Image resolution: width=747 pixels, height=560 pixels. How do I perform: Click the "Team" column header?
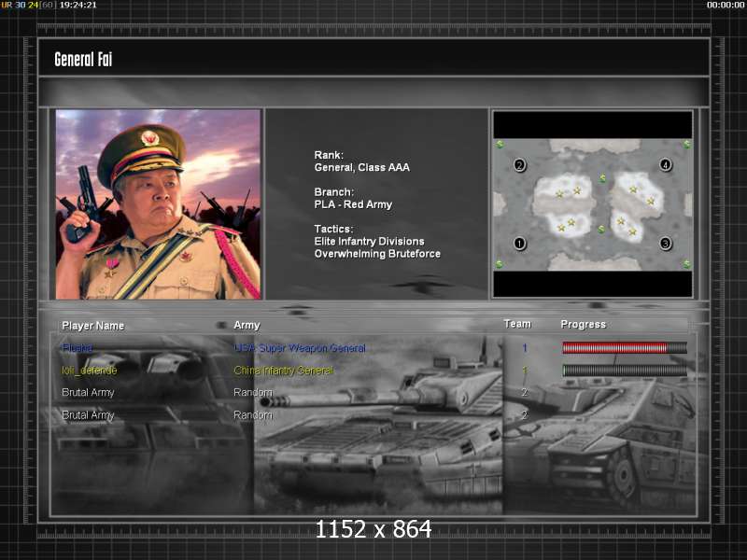(x=517, y=324)
